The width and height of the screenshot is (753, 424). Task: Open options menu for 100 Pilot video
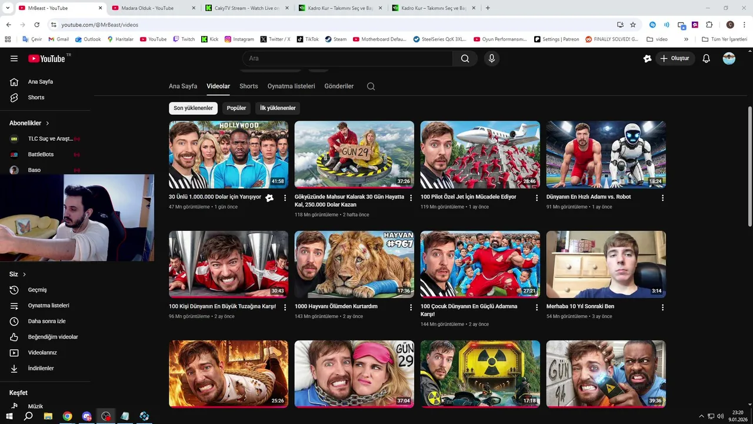coord(537,198)
